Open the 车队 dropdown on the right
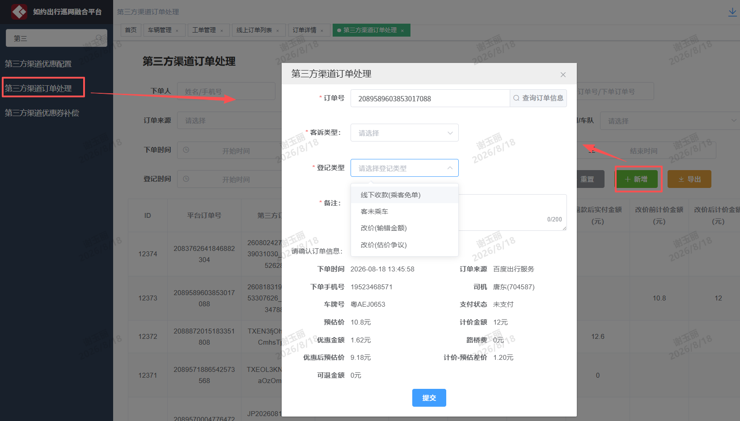The height and width of the screenshot is (421, 740). tap(670, 121)
